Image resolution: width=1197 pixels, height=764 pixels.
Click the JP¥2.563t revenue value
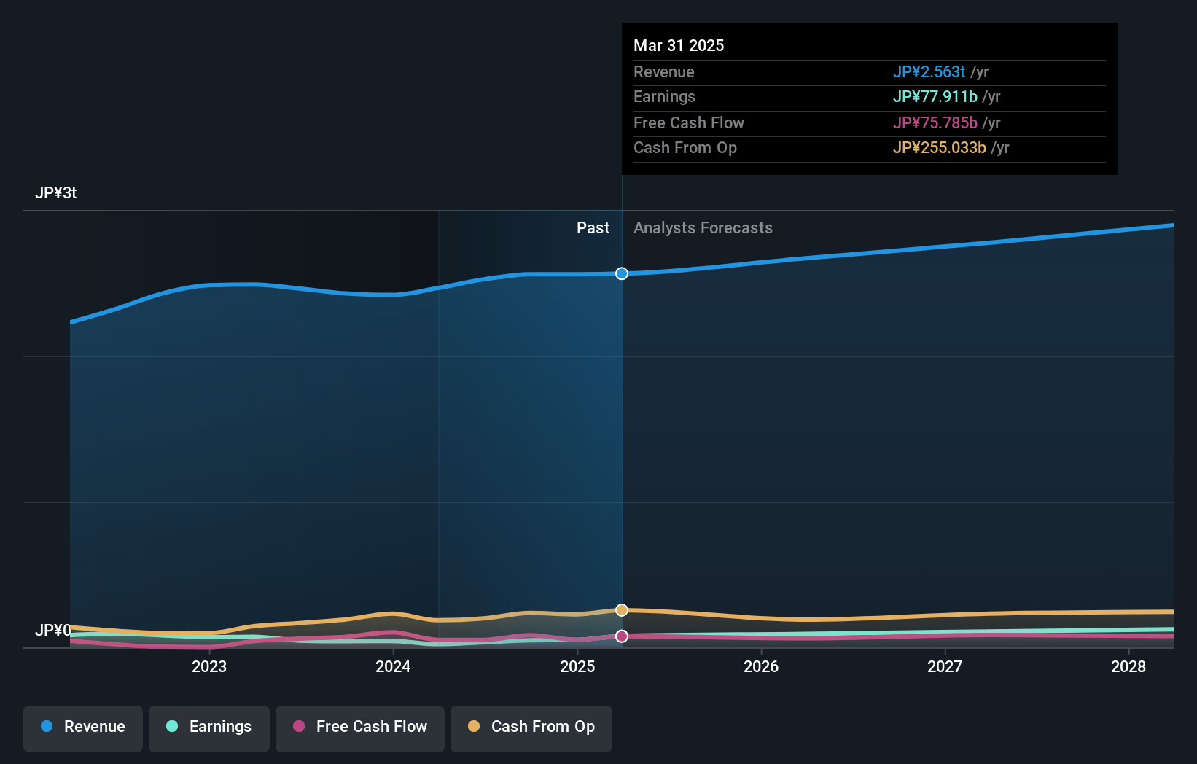929,72
